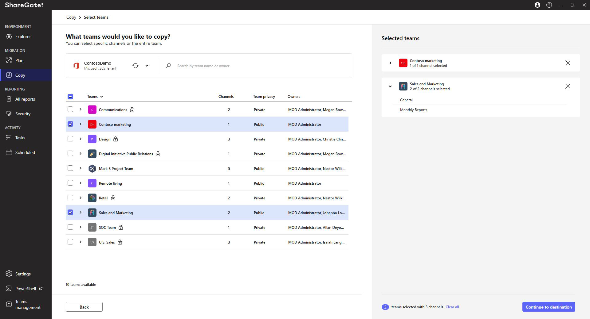The image size is (590, 319).
Task: Open the Settings gear icon
Action: pos(9,274)
